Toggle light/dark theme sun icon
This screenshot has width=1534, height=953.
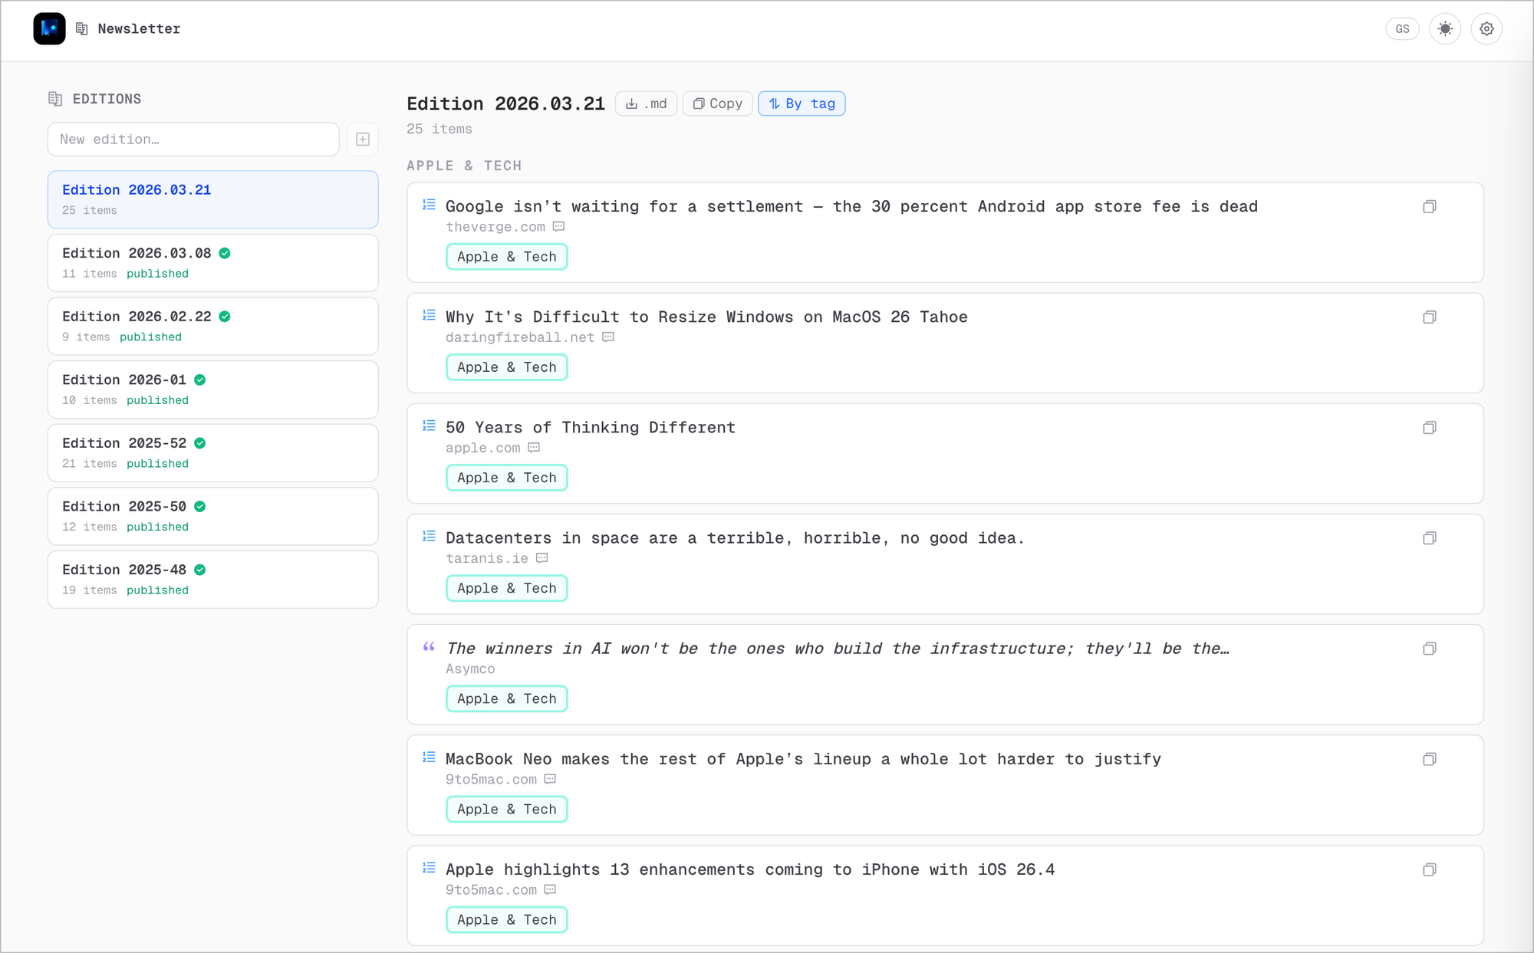pyautogui.click(x=1445, y=28)
